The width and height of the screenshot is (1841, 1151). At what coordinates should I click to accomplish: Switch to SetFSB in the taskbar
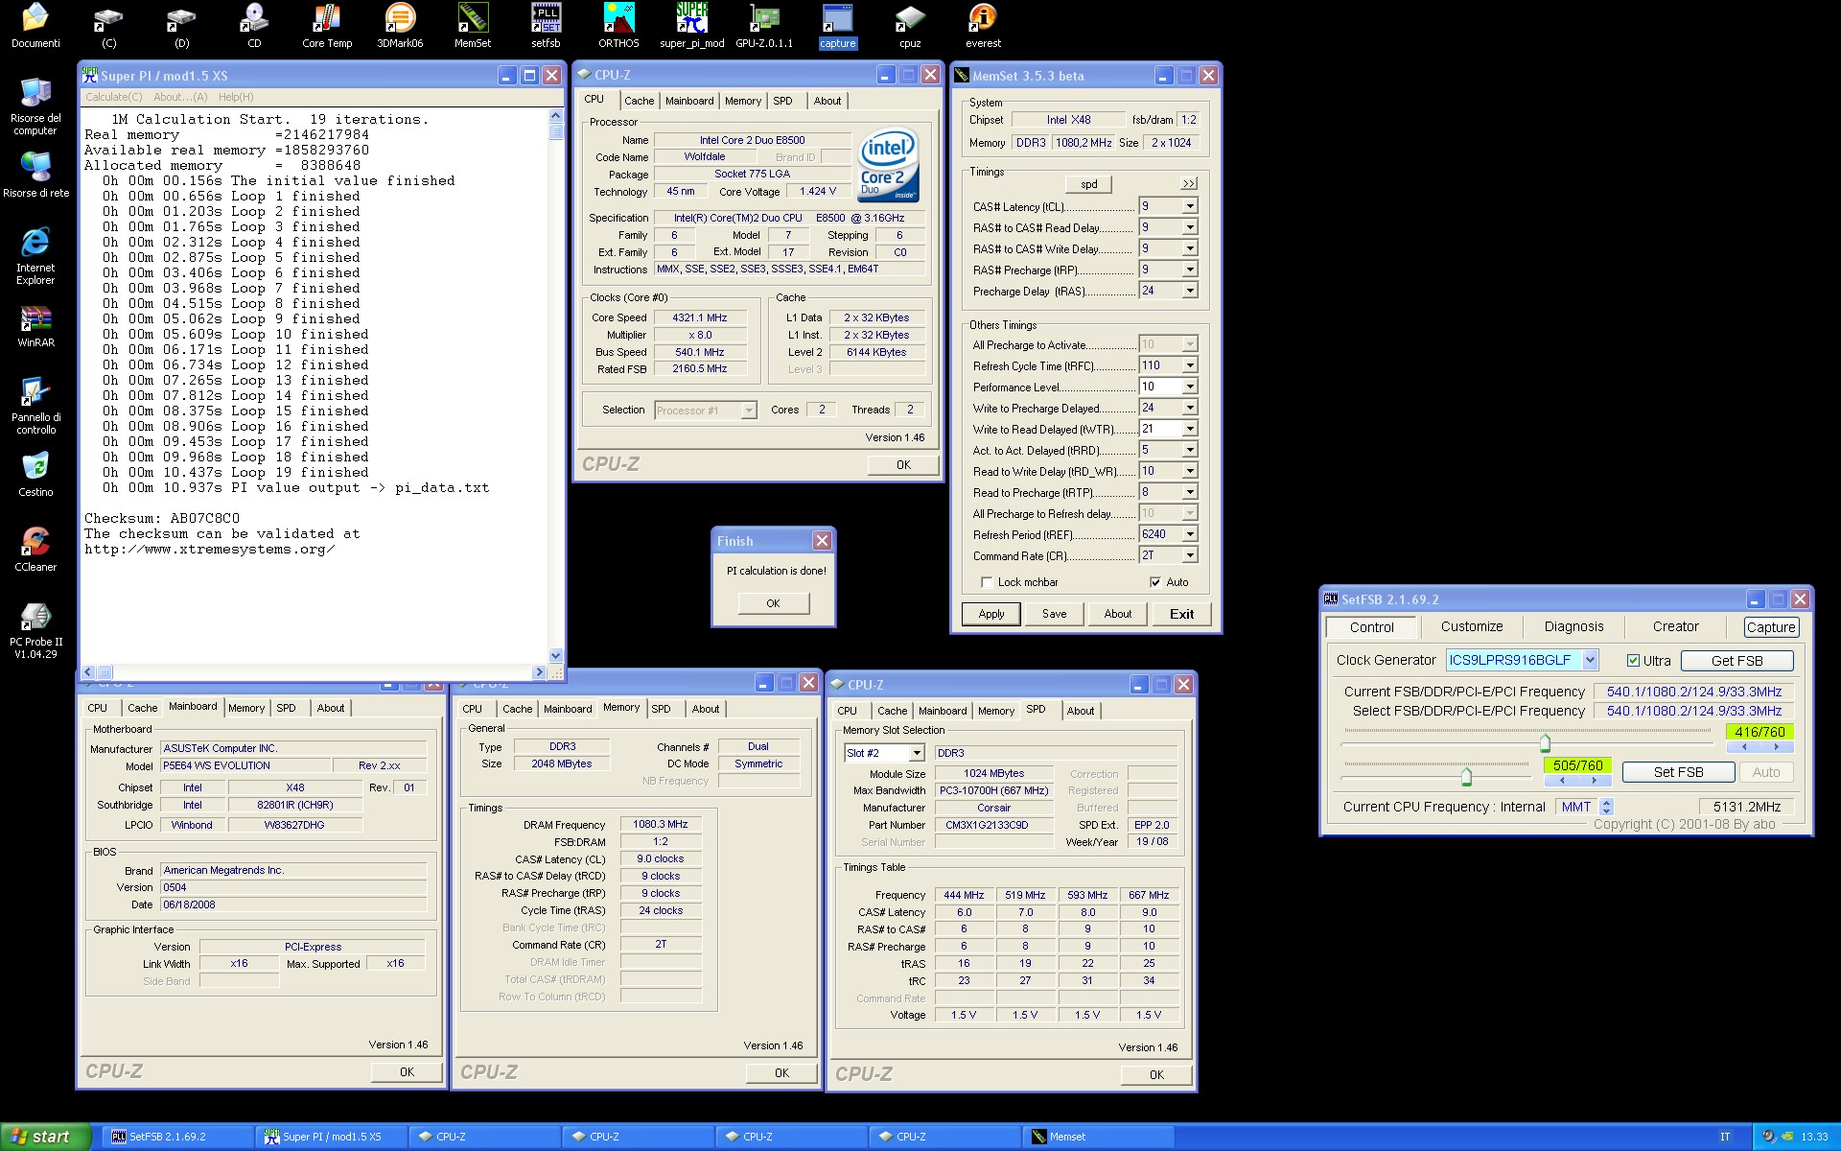[x=177, y=1137]
